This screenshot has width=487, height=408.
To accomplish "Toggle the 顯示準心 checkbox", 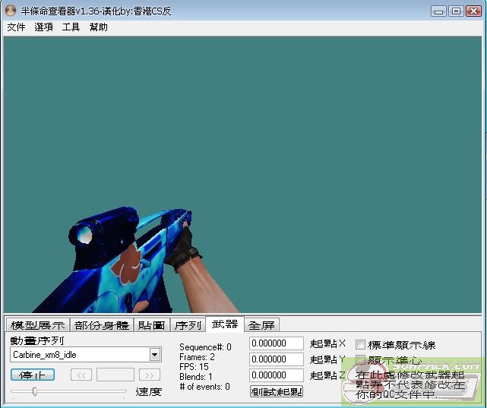I will [x=361, y=360].
